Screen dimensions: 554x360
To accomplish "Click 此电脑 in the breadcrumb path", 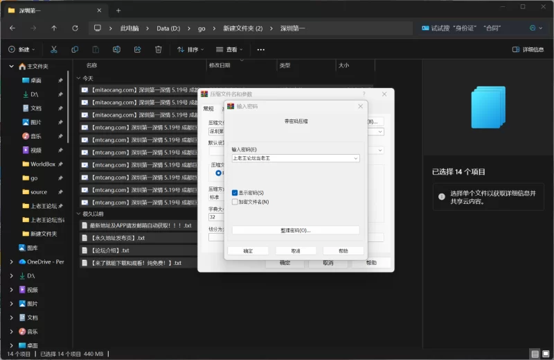I will coord(129,28).
